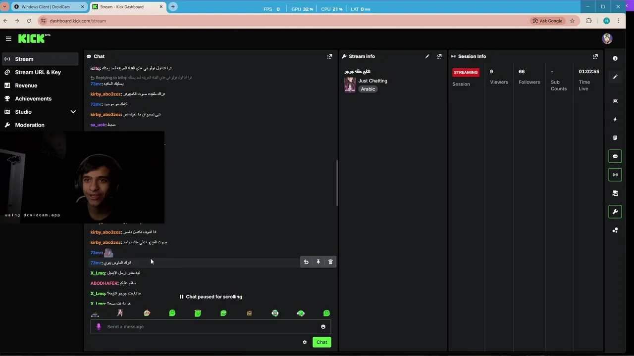Open the hamburger menu beside the Kick logo

[x=8, y=39]
